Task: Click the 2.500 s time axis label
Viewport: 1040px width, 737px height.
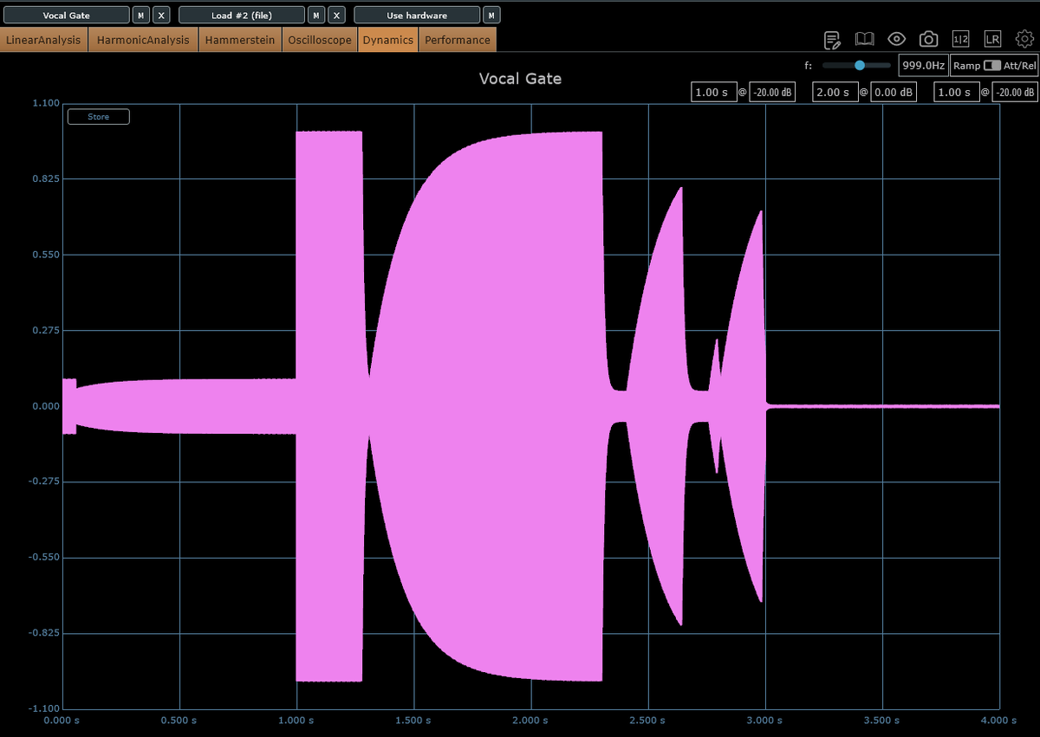Action: (647, 721)
